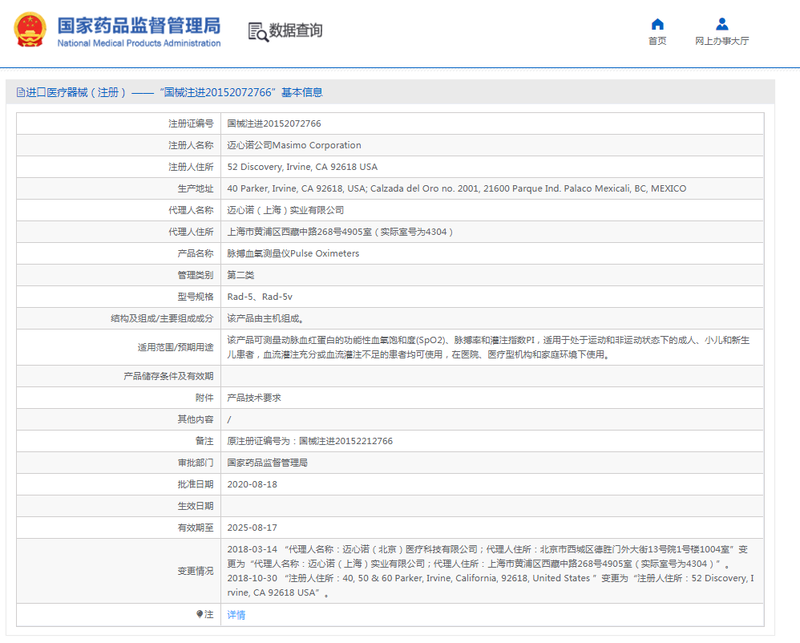Click the 国械注进20152072766 registration number value
The image size is (800, 643).
[274, 123]
